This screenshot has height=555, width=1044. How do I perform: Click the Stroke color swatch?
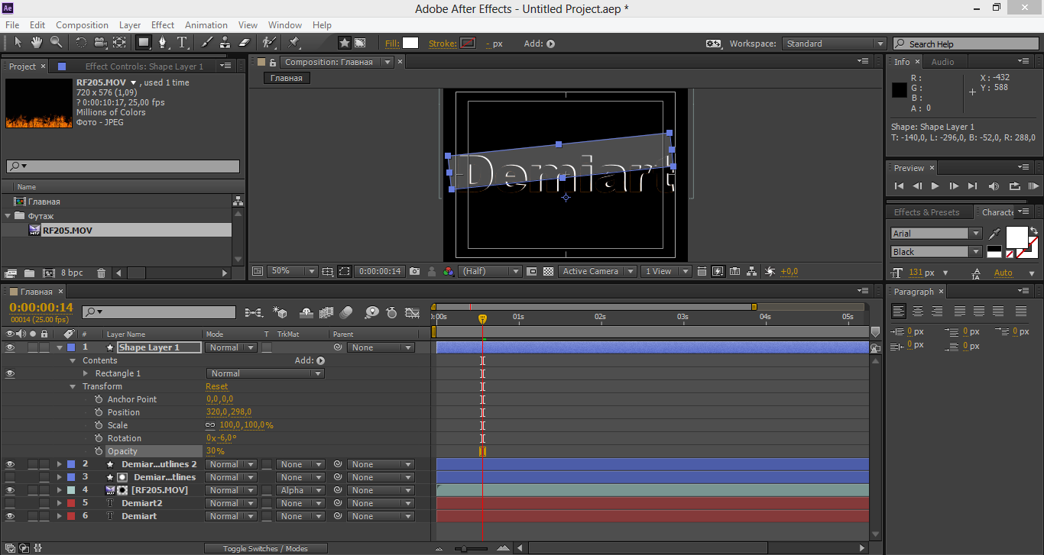click(x=467, y=44)
